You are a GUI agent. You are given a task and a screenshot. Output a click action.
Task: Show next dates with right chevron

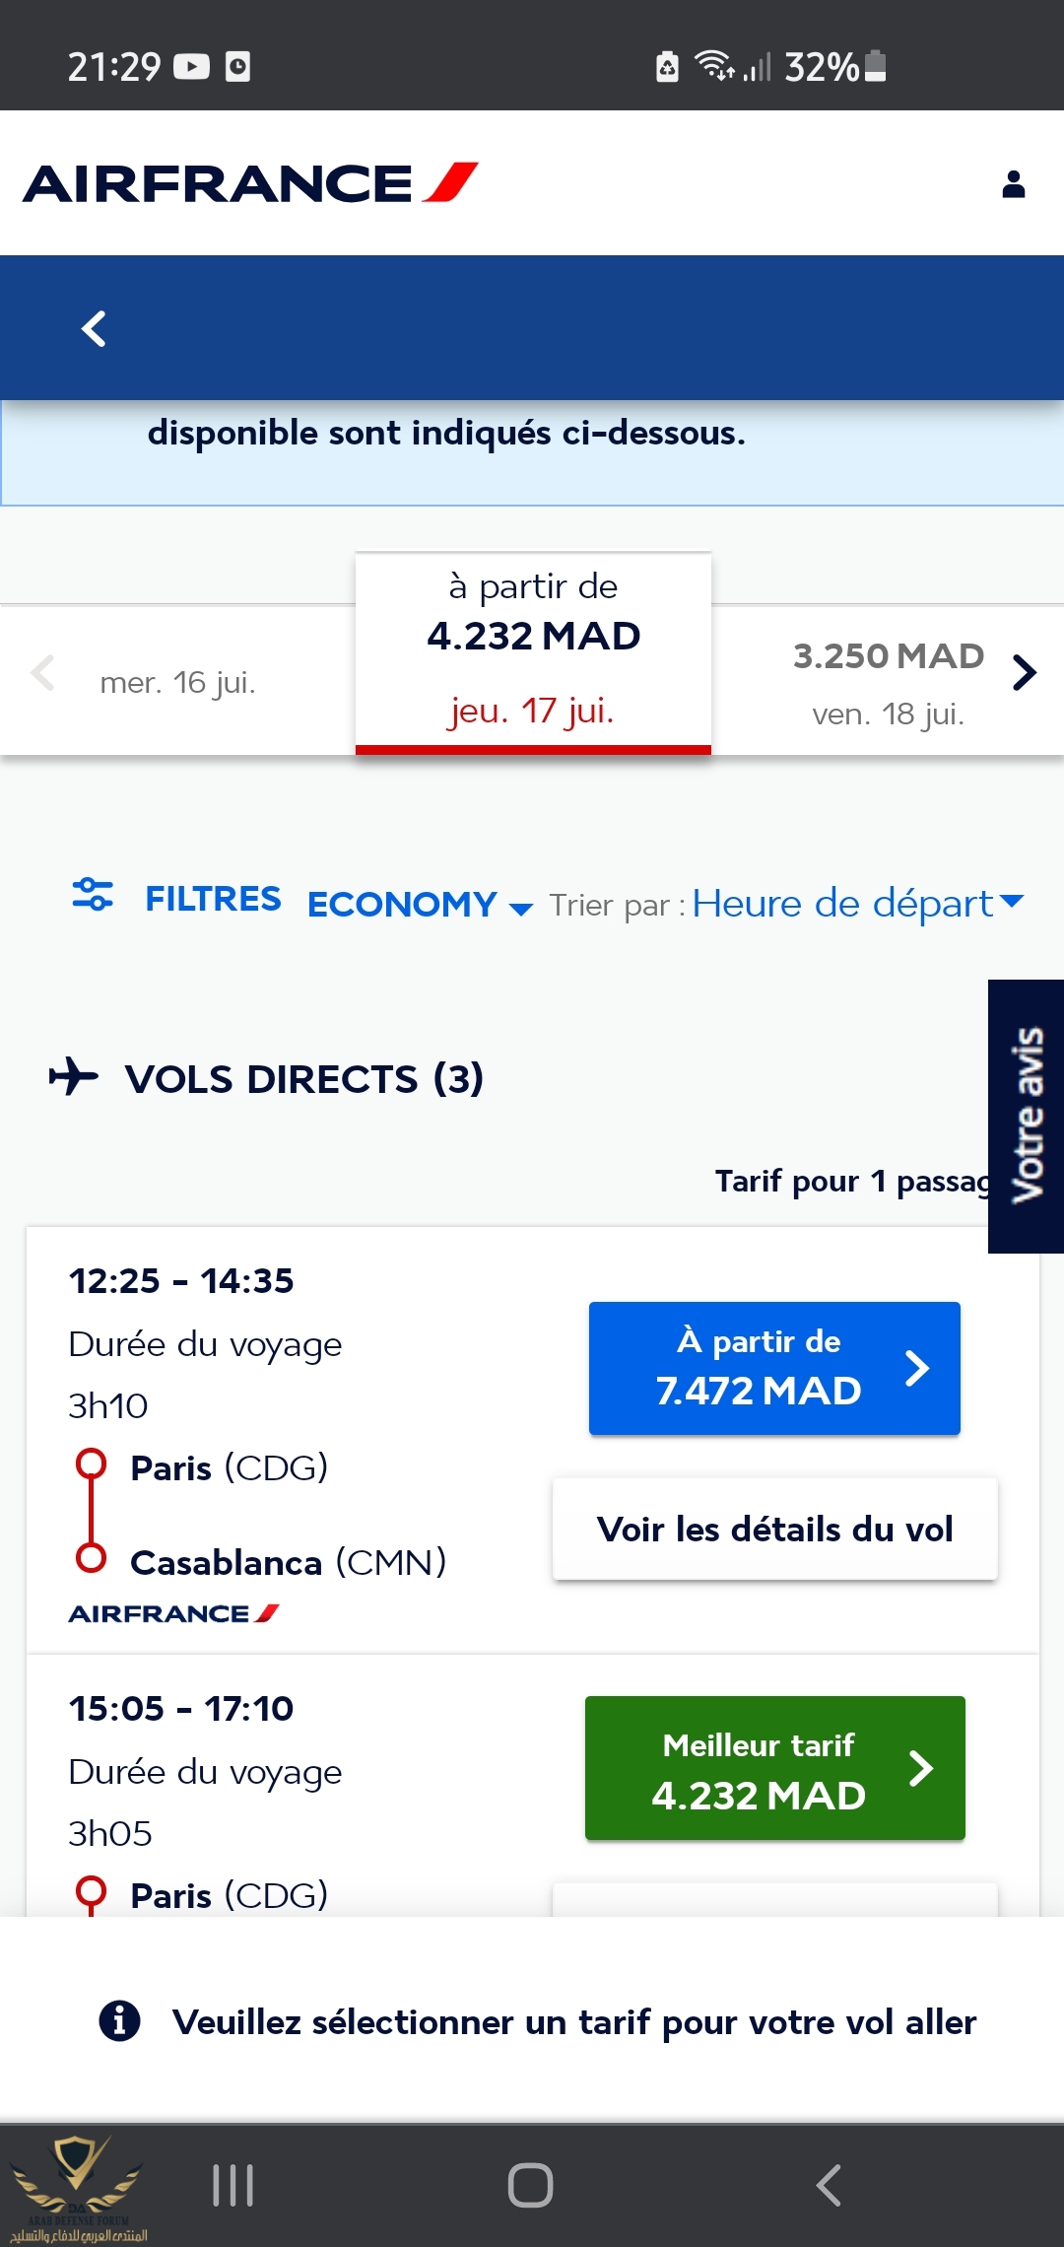pyautogui.click(x=1024, y=672)
